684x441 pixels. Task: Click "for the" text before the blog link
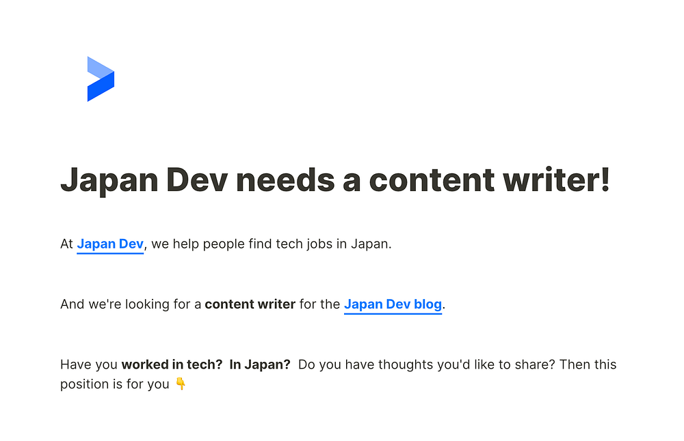pos(319,304)
